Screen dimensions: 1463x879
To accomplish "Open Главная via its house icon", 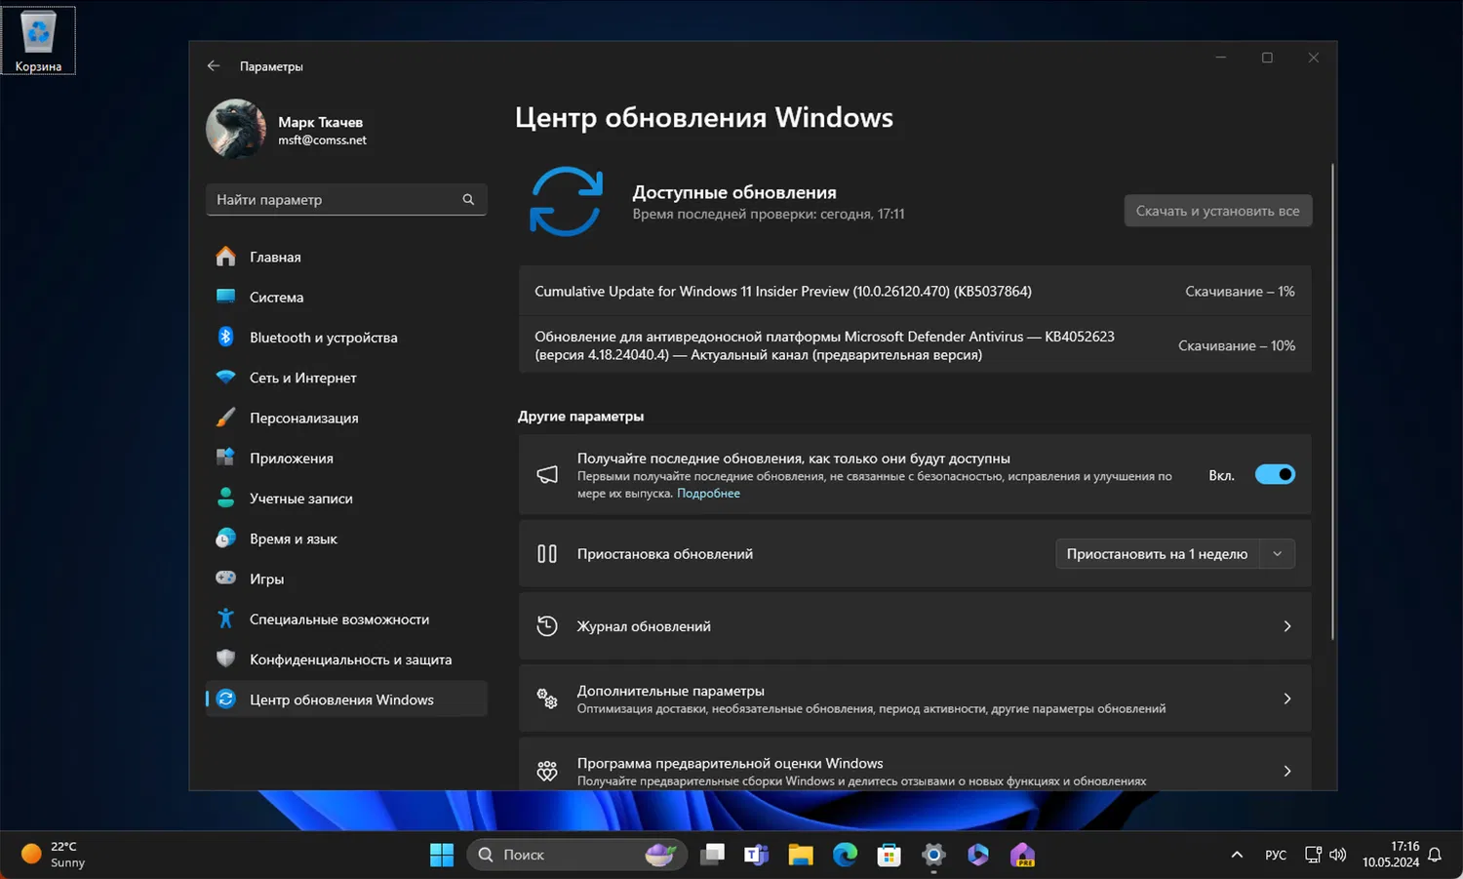I will (225, 257).
